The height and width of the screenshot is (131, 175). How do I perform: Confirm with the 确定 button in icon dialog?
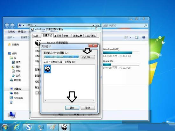(72, 108)
